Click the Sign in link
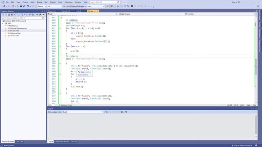Screen dimensions: 262x147 pos(234,2)
